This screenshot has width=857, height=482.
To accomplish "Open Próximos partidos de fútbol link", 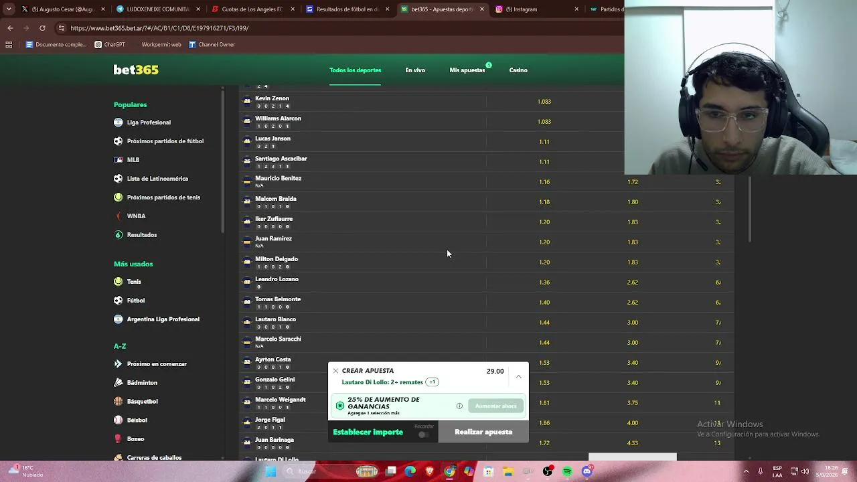I will pyautogui.click(x=165, y=141).
